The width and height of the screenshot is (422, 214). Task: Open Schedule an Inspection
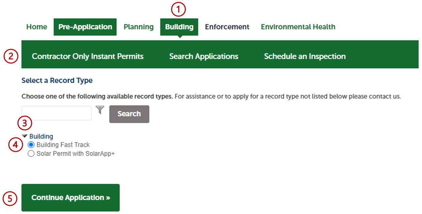(x=304, y=56)
